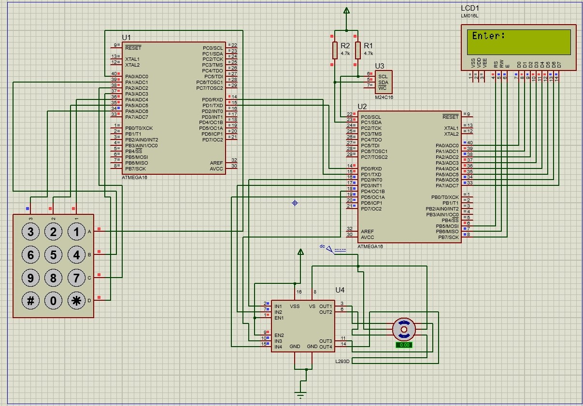Click the LCD1 reference label

pos(469,9)
